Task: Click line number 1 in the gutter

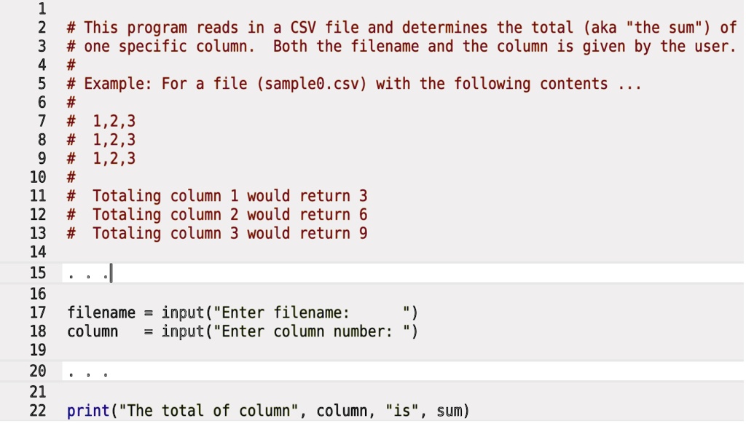Action: (x=42, y=9)
